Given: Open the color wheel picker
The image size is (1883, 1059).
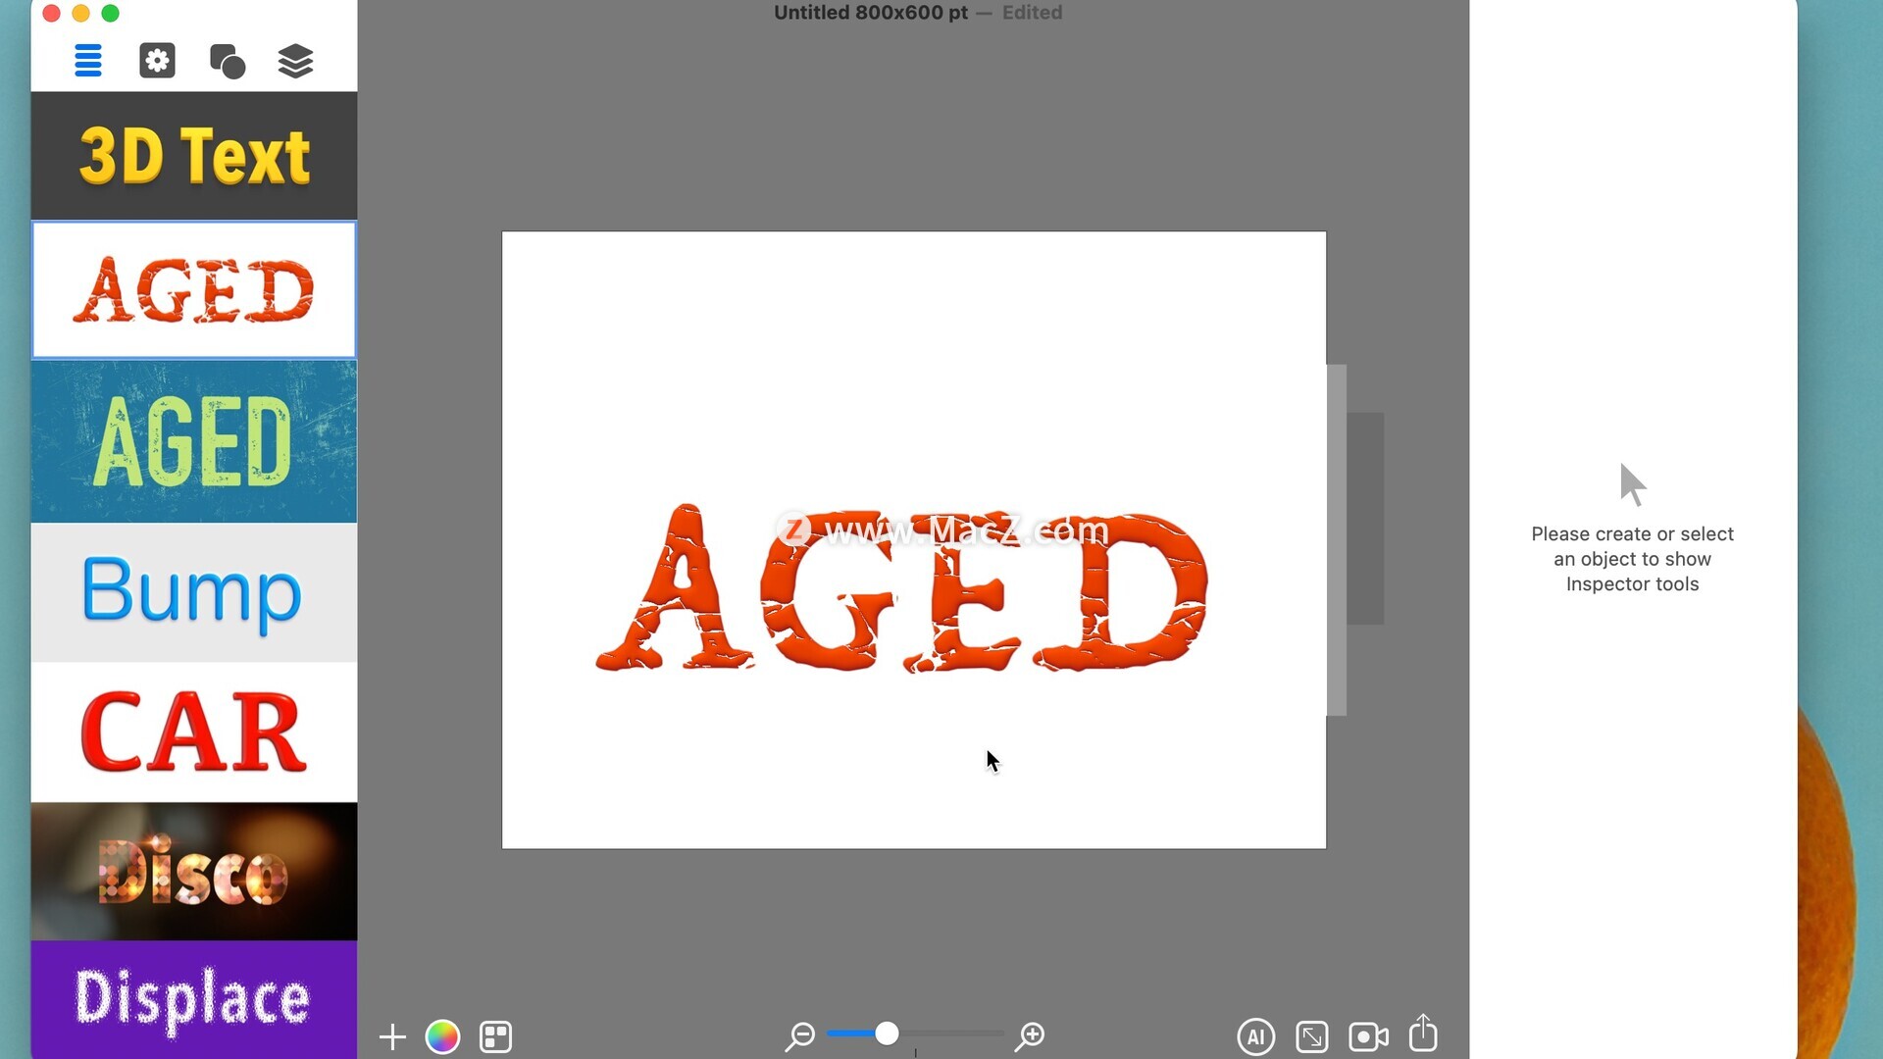Looking at the screenshot, I should [x=442, y=1036].
